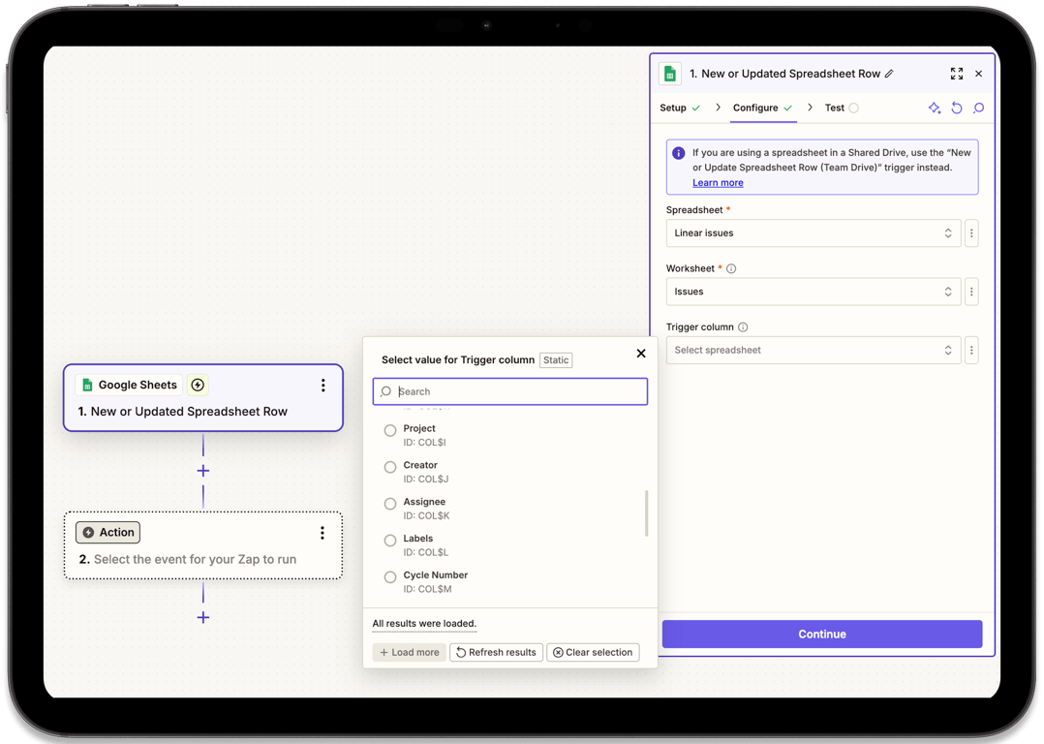Screen dimensions: 1044x744
Task: Select the Cycle Number column radio button
Action: (390, 577)
